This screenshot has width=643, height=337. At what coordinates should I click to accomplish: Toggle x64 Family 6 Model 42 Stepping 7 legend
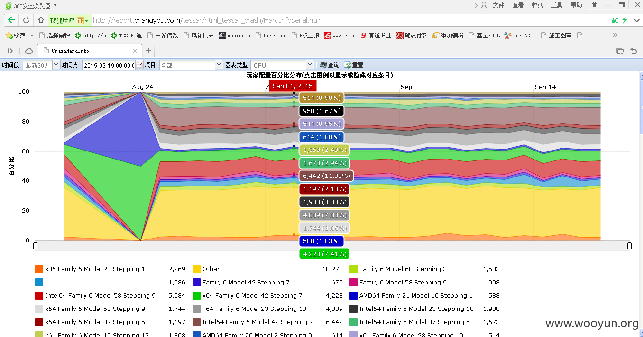point(248,295)
